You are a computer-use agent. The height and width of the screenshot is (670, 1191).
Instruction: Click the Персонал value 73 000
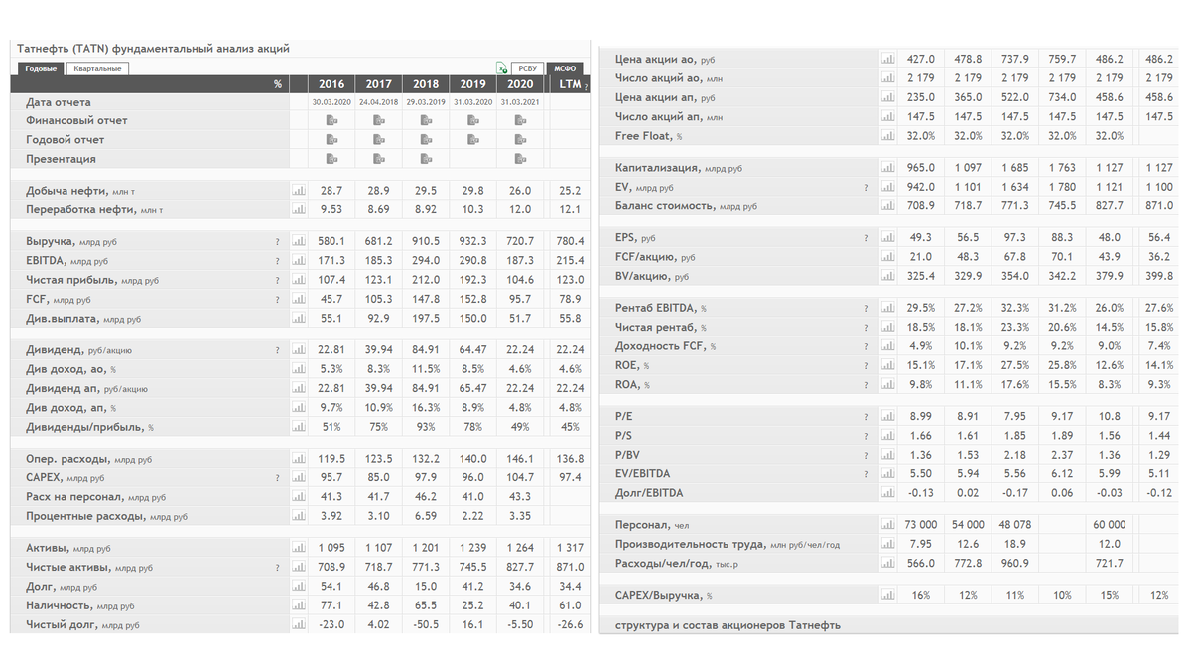coord(921,524)
